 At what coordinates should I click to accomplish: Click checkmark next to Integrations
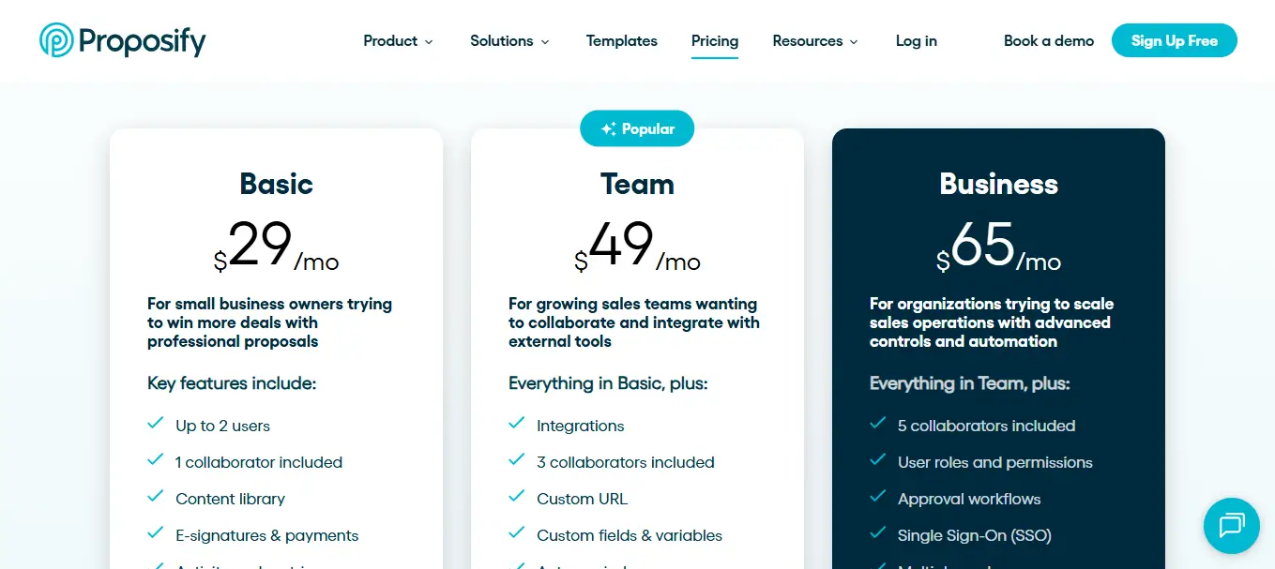[x=517, y=424]
